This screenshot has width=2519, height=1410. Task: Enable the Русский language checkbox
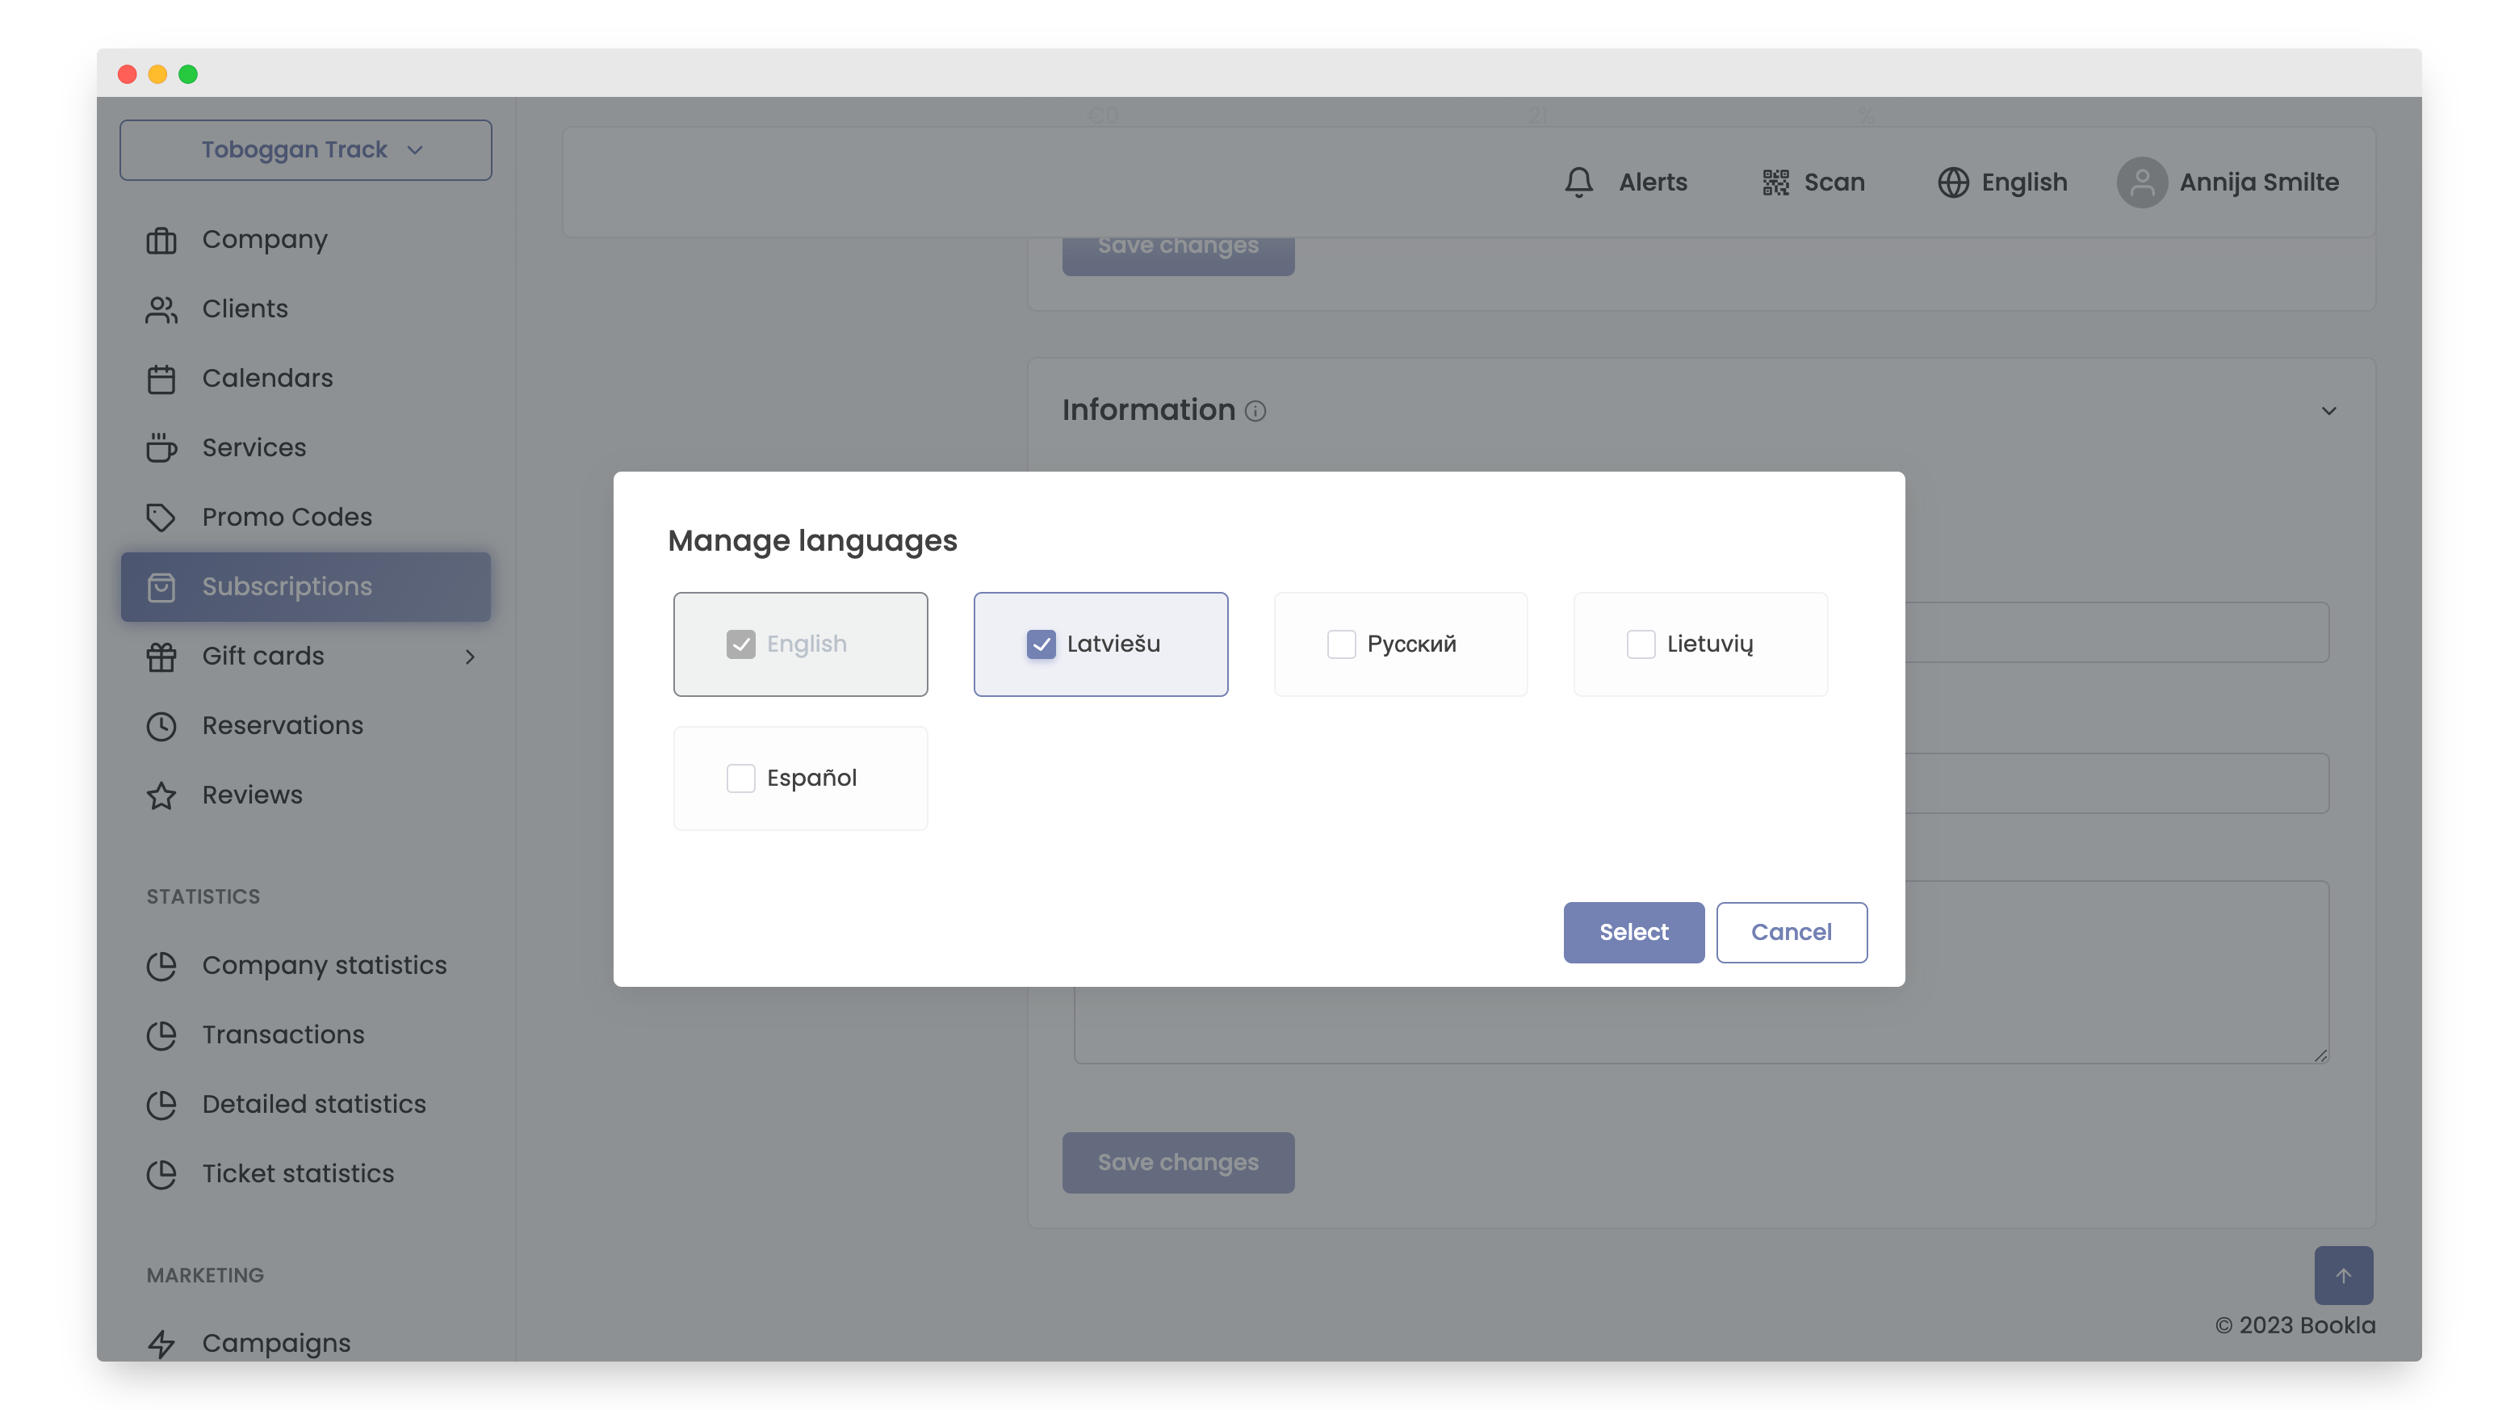point(1341,644)
